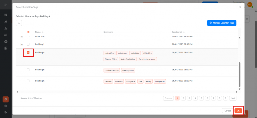Click the cube icon in sidebar
Viewport: 257px width, 118px height.
6,106
